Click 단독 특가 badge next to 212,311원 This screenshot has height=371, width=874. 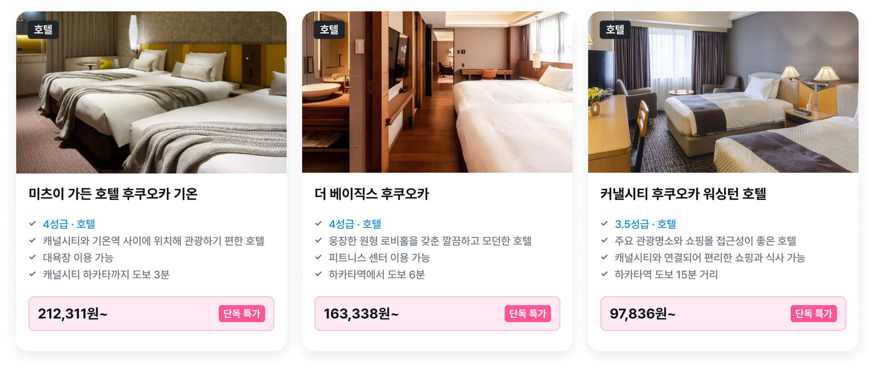click(x=242, y=314)
